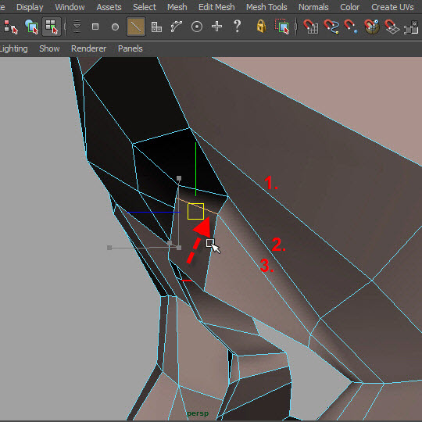
Task: Click the blue Z-axis manipulator line
Action: coord(153,213)
